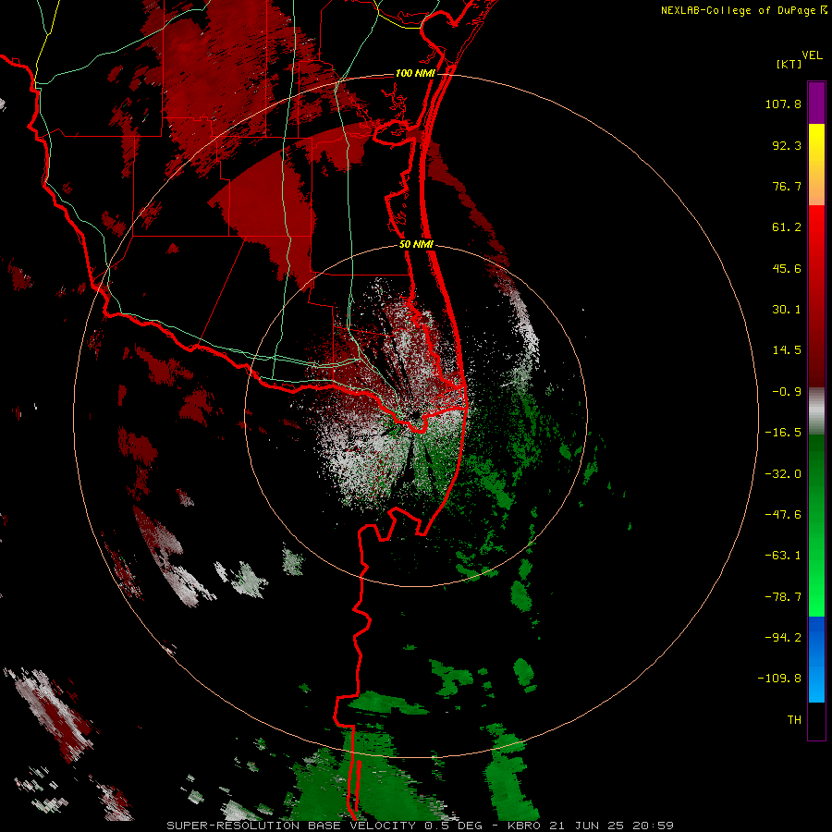The image size is (832, 832).
Task: Click the 100 NMI range ring label
Action: pyautogui.click(x=415, y=73)
